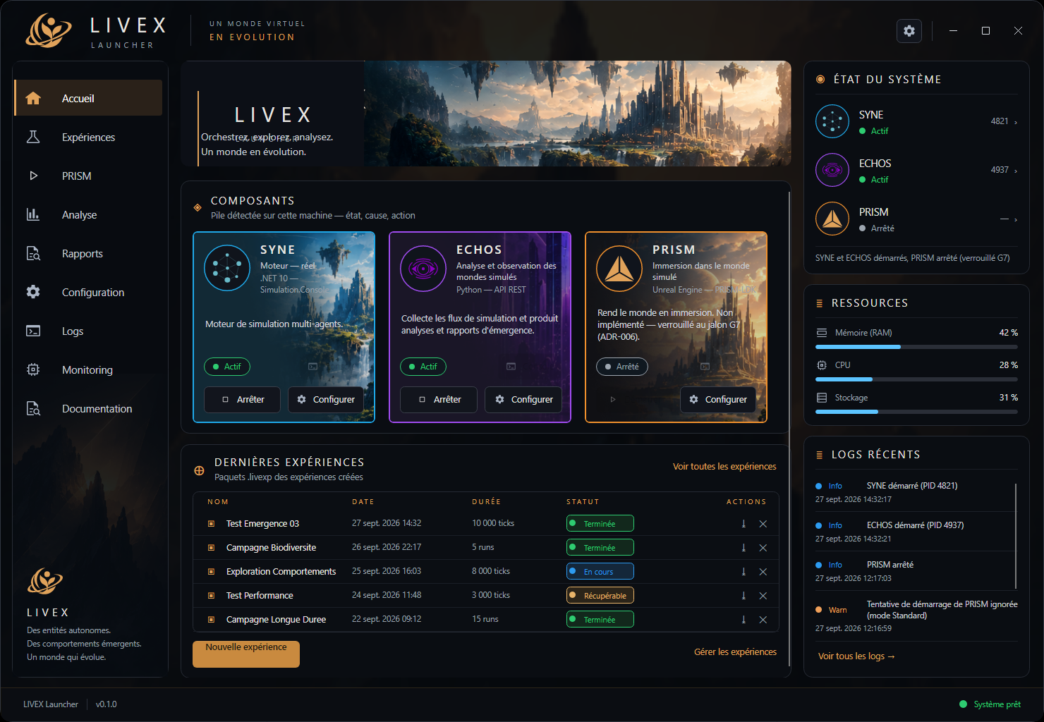Export the Test Performance experiment
The image size is (1044, 722).
[743, 596]
